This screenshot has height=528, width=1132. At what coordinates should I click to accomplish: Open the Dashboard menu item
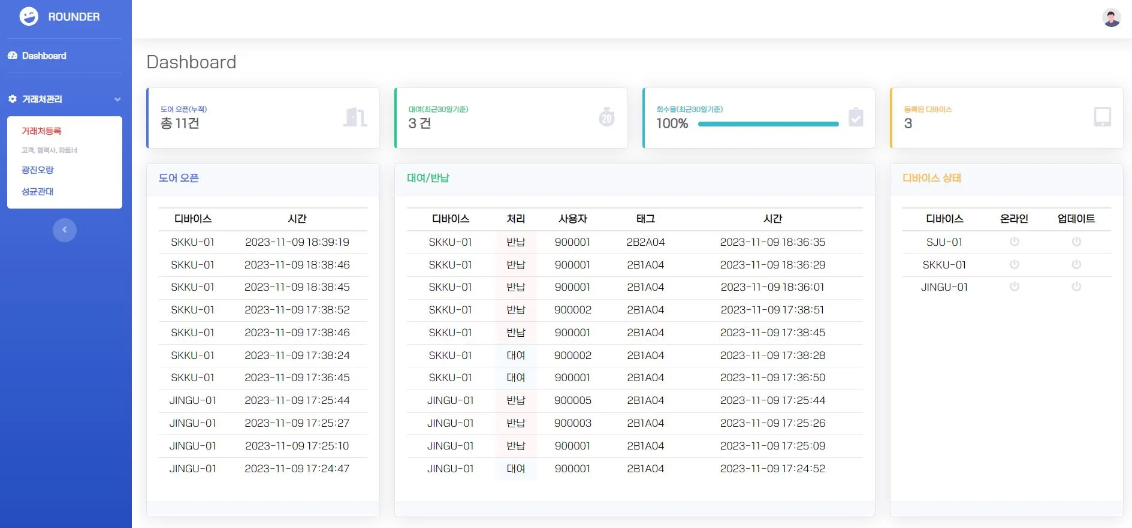[44, 56]
